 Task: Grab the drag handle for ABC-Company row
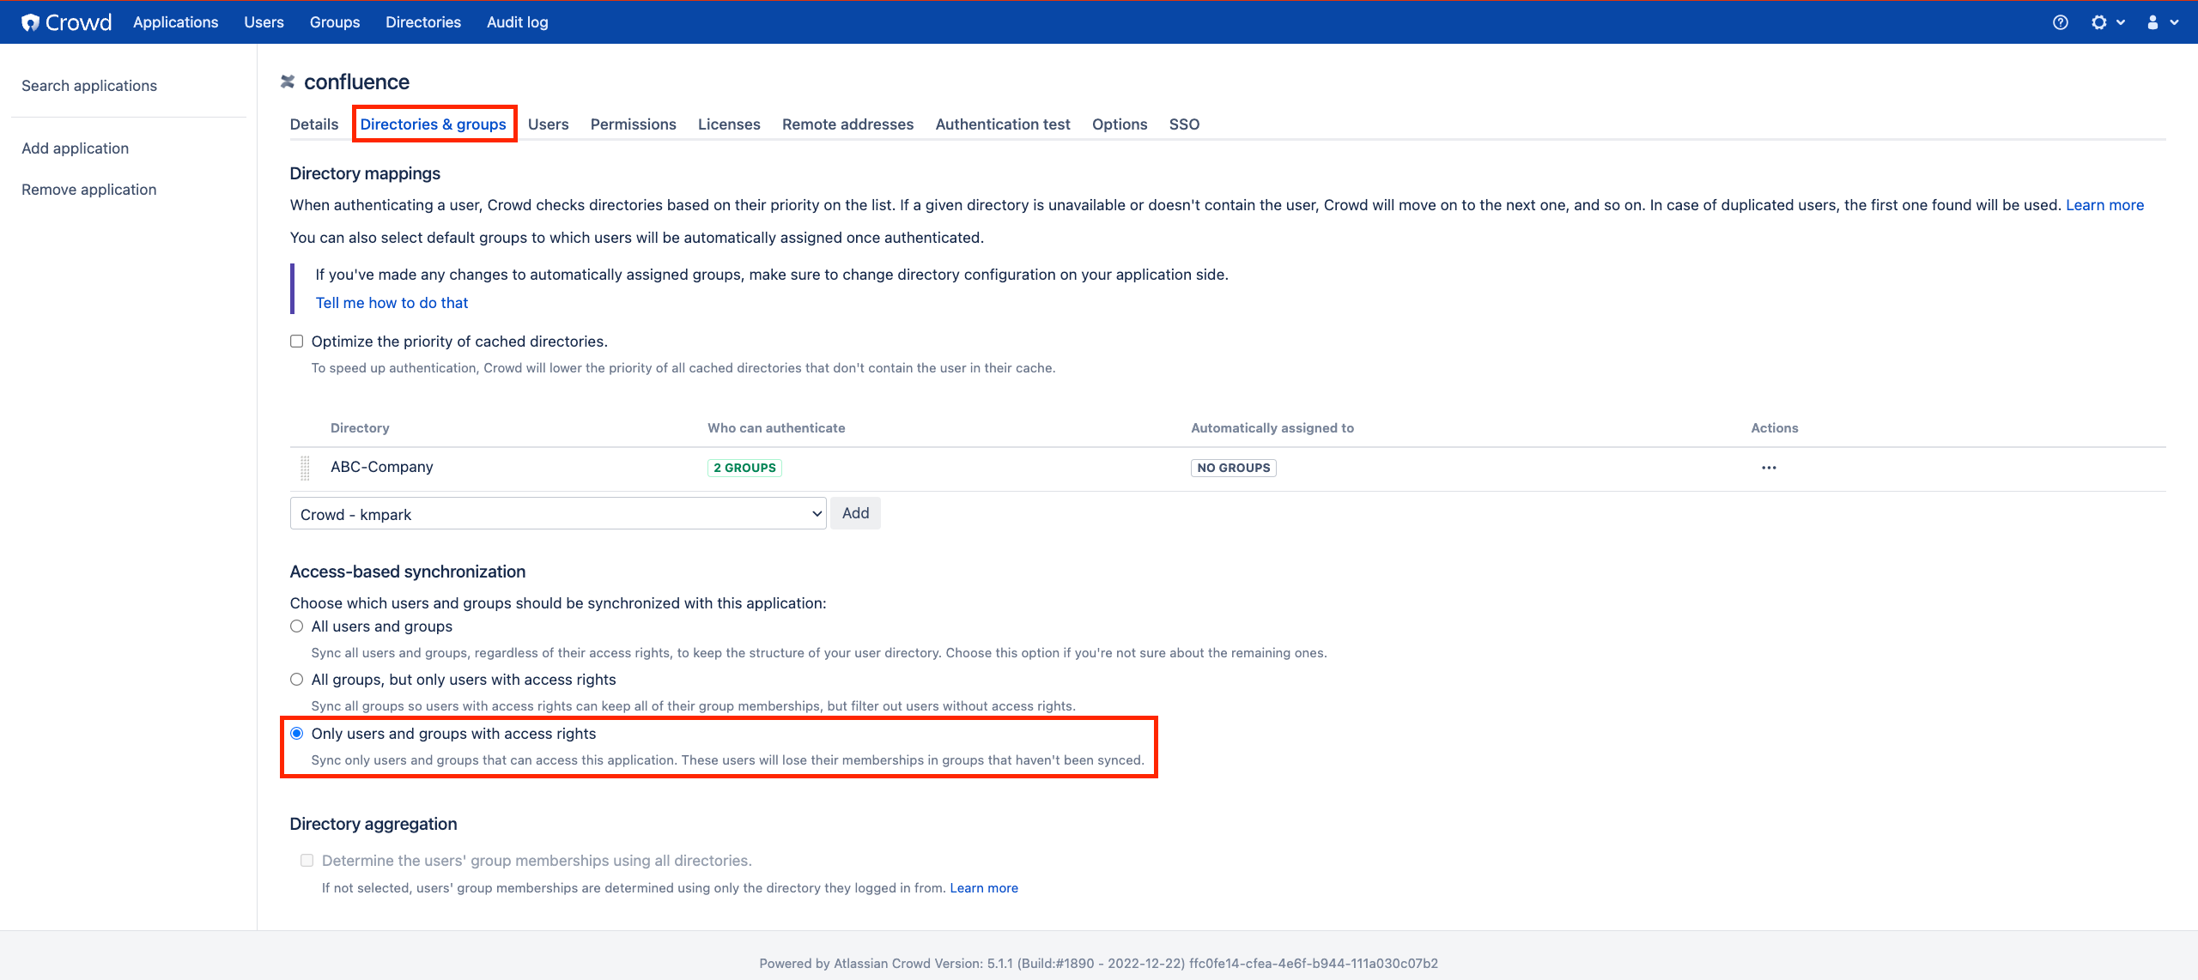tap(305, 468)
